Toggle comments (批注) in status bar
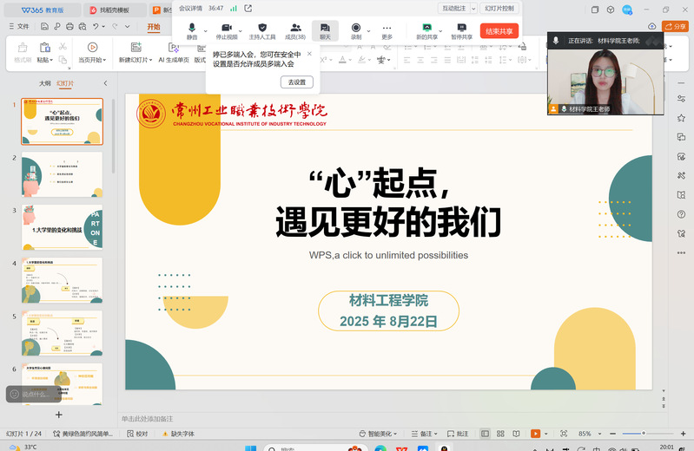This screenshot has width=694, height=451. (459, 434)
